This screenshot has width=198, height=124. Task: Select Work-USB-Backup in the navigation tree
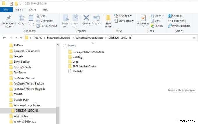(x=23, y=121)
